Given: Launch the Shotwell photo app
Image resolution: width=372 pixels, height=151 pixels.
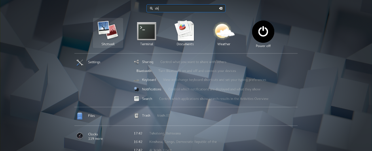Looking at the screenshot, I should pos(108,33).
